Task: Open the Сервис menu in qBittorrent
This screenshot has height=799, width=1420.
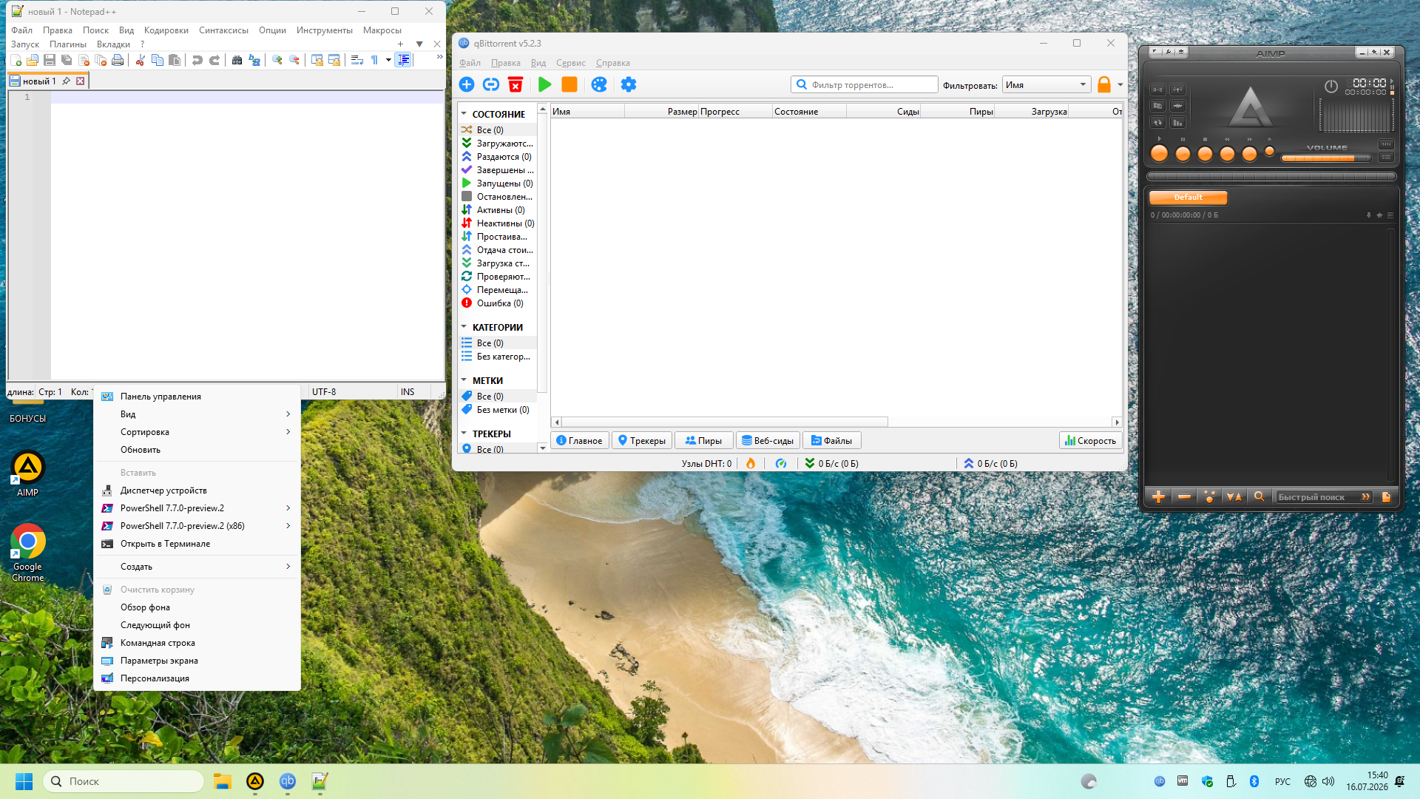Action: [570, 63]
